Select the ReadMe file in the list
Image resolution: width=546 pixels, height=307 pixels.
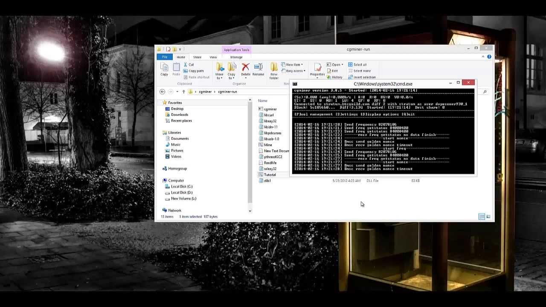(x=270, y=163)
